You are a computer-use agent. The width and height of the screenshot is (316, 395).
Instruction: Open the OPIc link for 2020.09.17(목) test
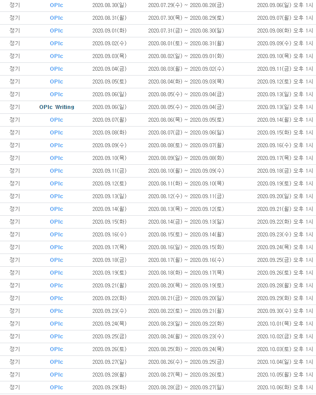pos(56,247)
